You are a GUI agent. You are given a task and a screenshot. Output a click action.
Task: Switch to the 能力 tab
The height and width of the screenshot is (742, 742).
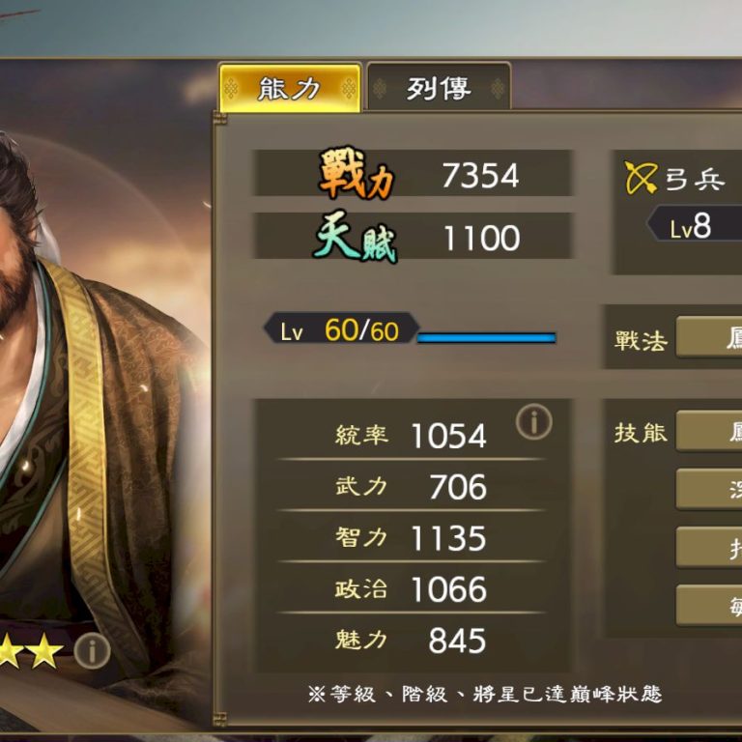(290, 88)
